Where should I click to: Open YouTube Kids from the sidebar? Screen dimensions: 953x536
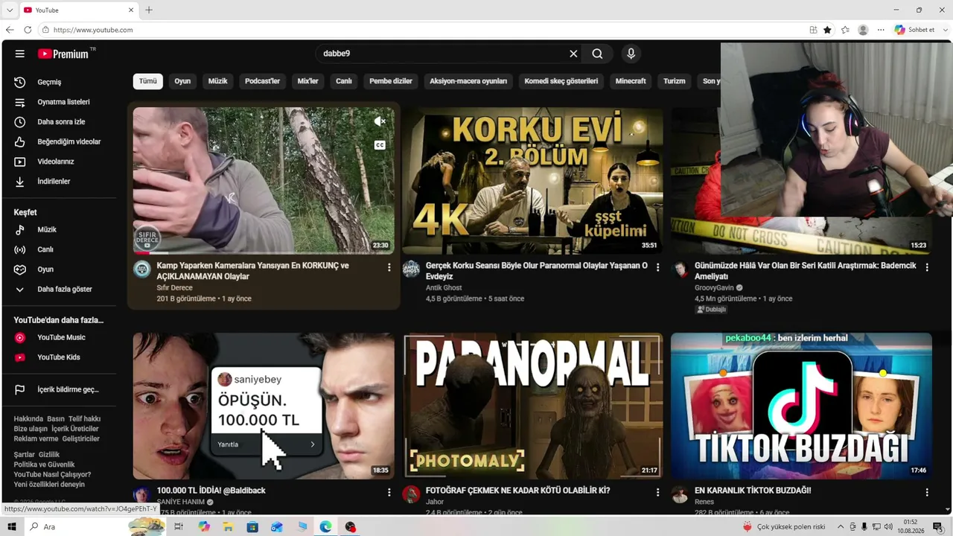(x=60, y=357)
